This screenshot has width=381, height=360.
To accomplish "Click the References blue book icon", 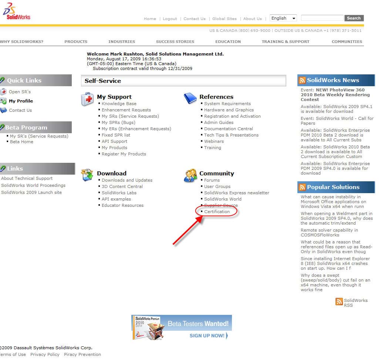I will coord(190,98).
